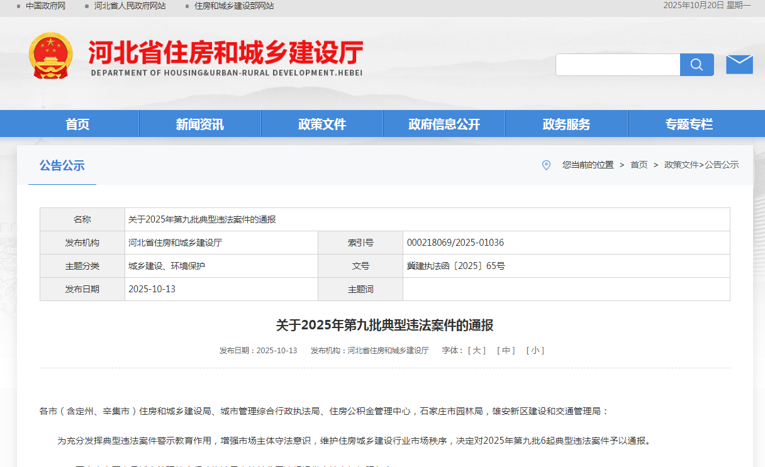The height and width of the screenshot is (467, 765).
Task: Open the 新闻资讯 navigation menu
Action: [199, 124]
